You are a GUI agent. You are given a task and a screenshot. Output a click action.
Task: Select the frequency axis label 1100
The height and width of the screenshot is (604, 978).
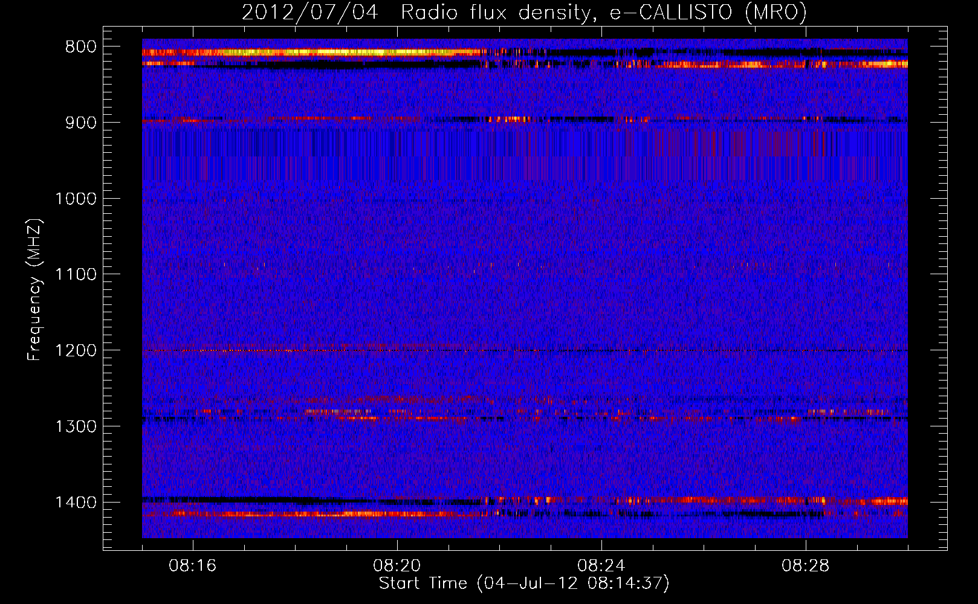click(76, 275)
